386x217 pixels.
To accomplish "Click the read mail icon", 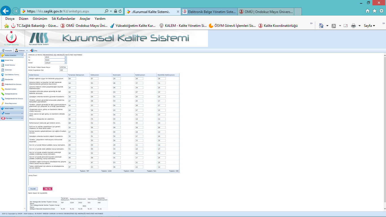I will click(346, 26).
